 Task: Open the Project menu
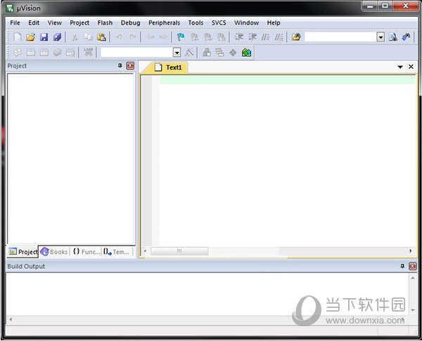(79, 23)
